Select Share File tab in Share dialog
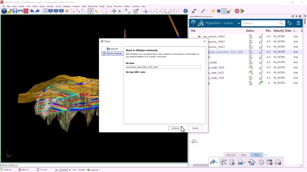The height and width of the screenshot is (172, 307). point(112,49)
